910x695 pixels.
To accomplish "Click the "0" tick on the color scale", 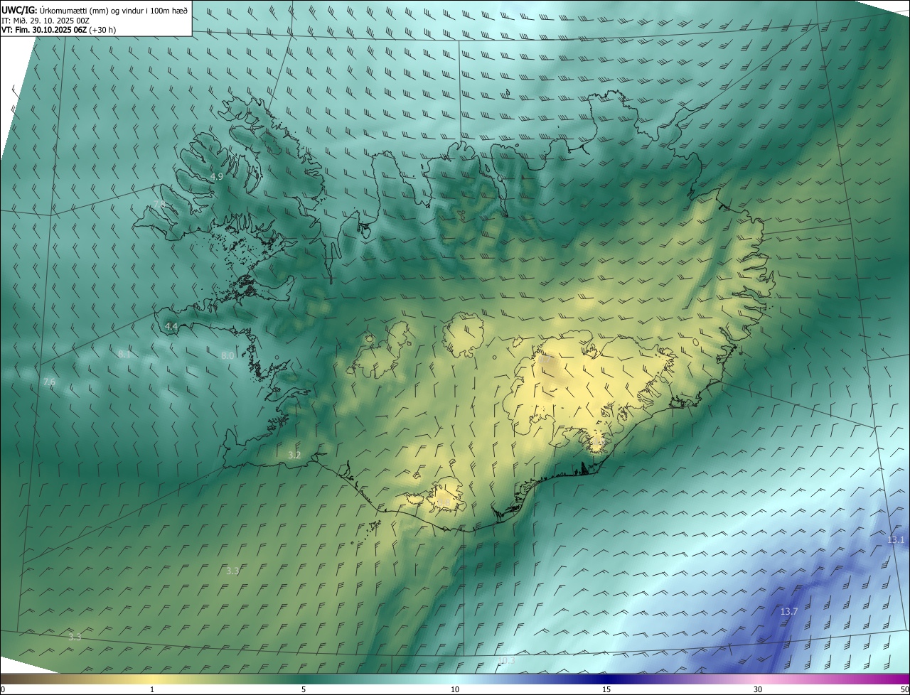I will click(3, 689).
